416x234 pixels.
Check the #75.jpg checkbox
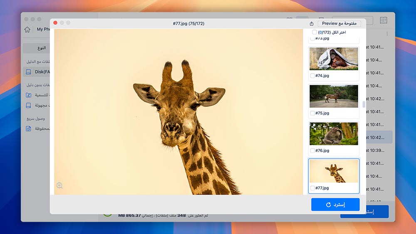click(x=312, y=113)
